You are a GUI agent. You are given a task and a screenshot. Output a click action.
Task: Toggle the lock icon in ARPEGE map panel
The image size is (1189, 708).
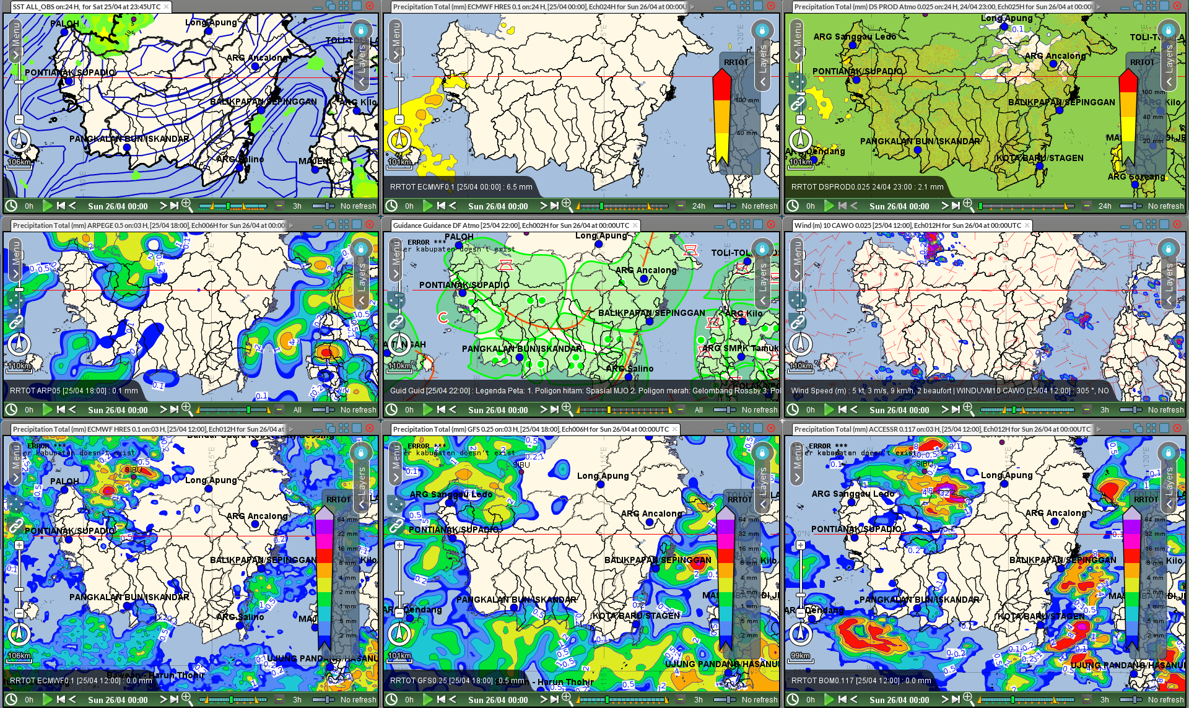(361, 249)
